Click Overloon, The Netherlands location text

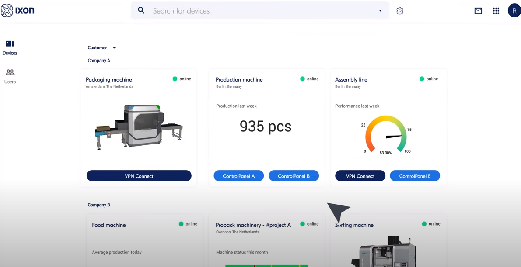(x=238, y=232)
